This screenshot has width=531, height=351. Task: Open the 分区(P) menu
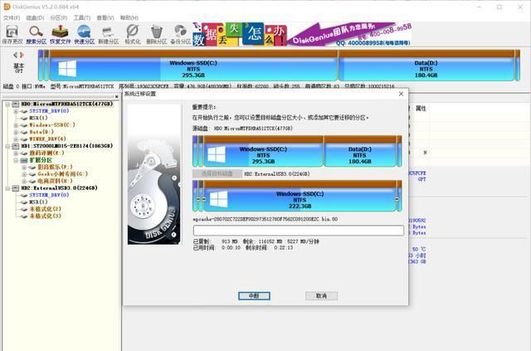pos(59,17)
